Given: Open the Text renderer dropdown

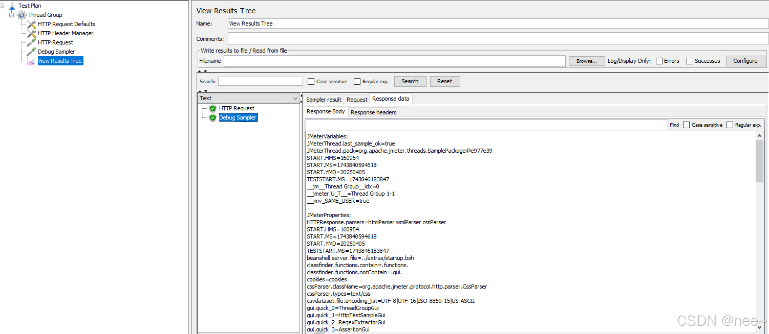Looking at the screenshot, I should click(249, 98).
